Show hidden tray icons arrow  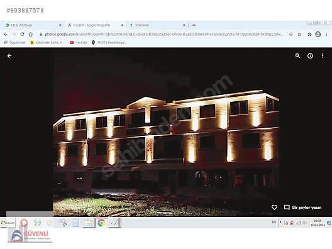(x=280, y=223)
